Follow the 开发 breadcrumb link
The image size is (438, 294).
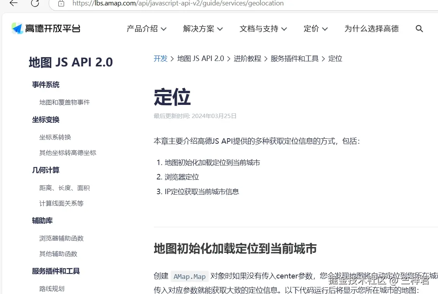pos(161,59)
